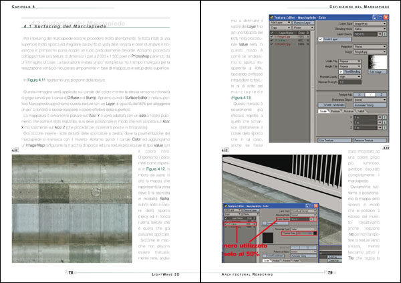Click the black Texture Color swatch
This screenshot has height=283, width=401.
click(315, 233)
